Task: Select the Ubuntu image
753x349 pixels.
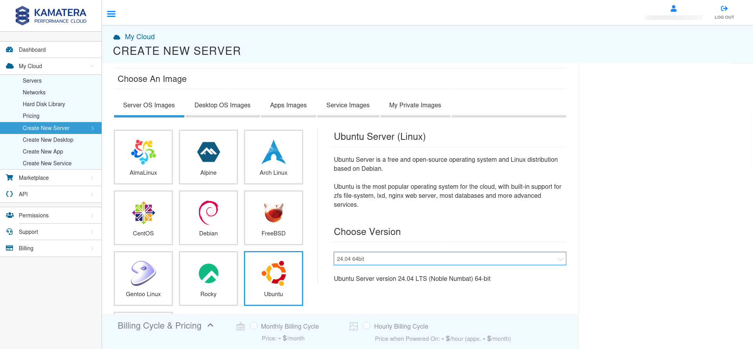Action: pos(273,278)
